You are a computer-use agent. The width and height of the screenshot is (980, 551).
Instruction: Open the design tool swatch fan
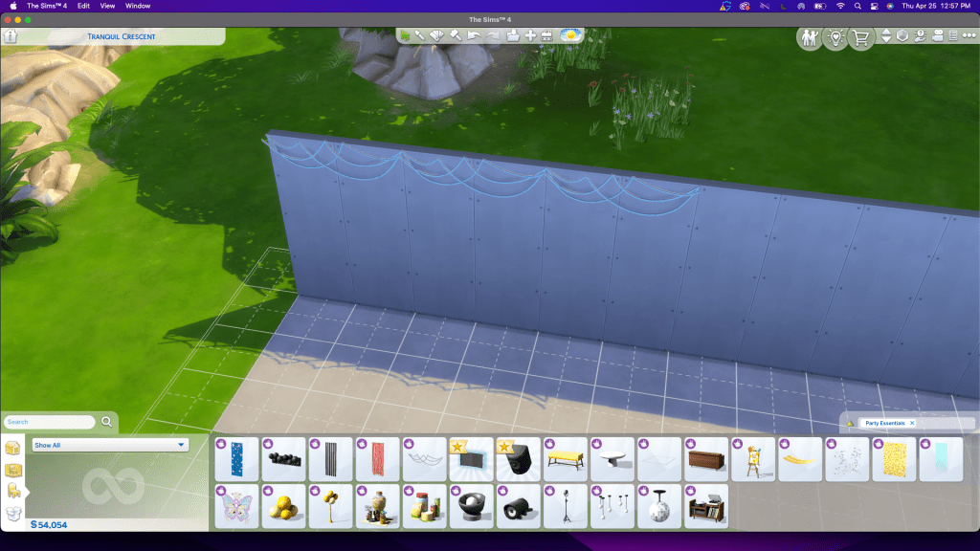click(x=437, y=36)
